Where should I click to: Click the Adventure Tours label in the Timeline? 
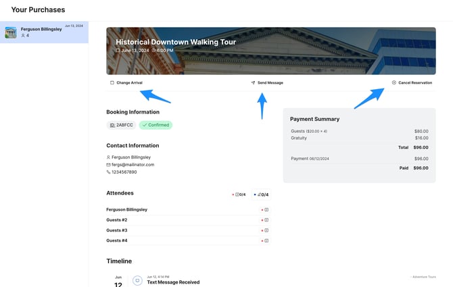tap(423, 277)
